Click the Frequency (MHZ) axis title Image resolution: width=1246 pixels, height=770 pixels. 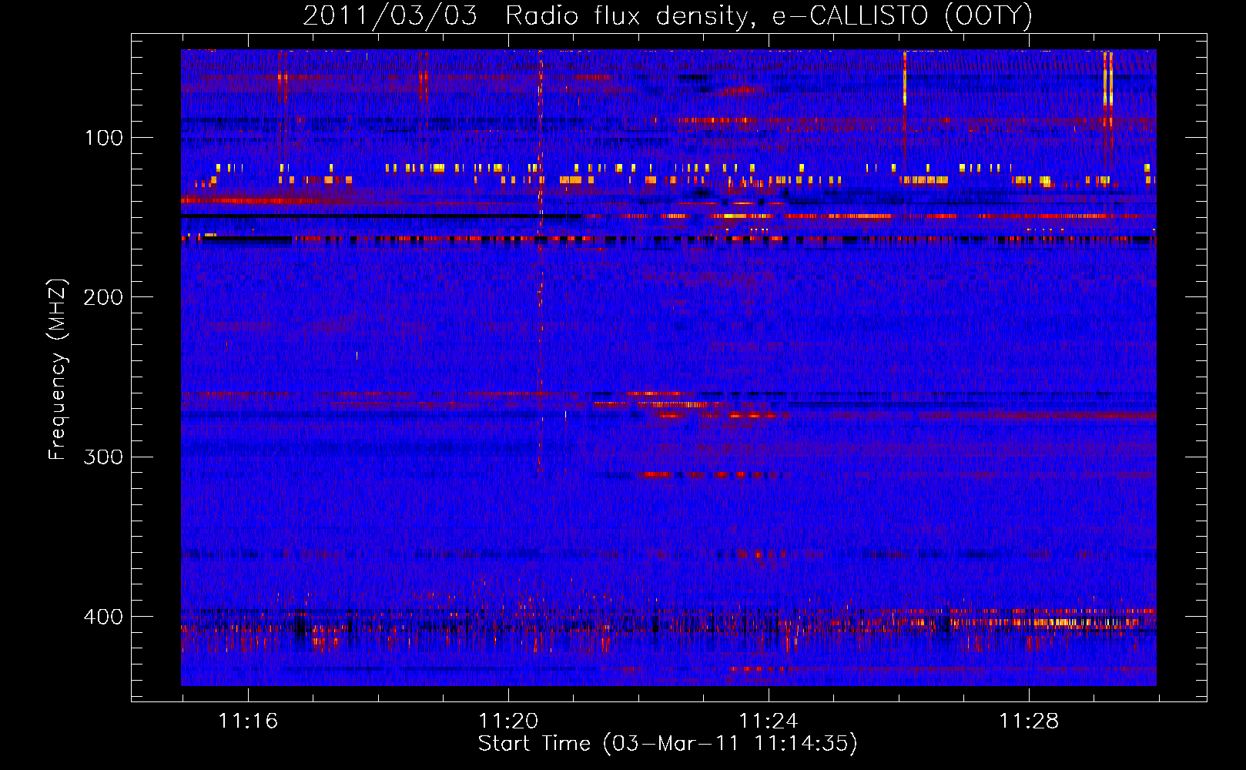(x=58, y=369)
